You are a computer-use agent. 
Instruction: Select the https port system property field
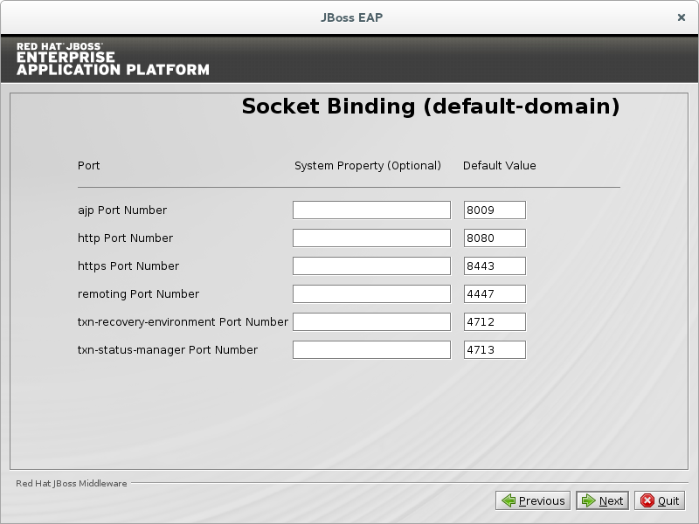[x=370, y=265]
